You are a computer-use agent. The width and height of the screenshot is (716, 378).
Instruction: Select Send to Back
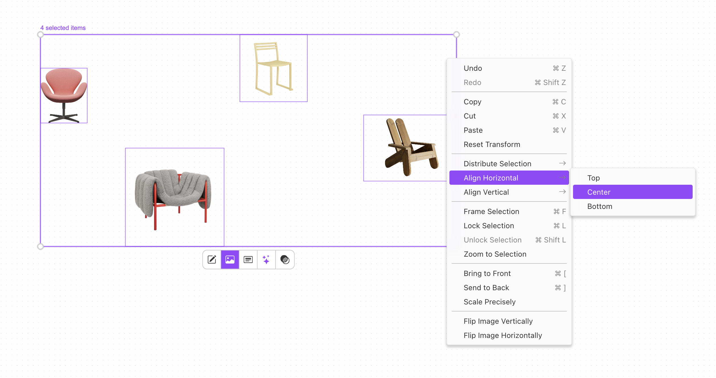(509, 288)
